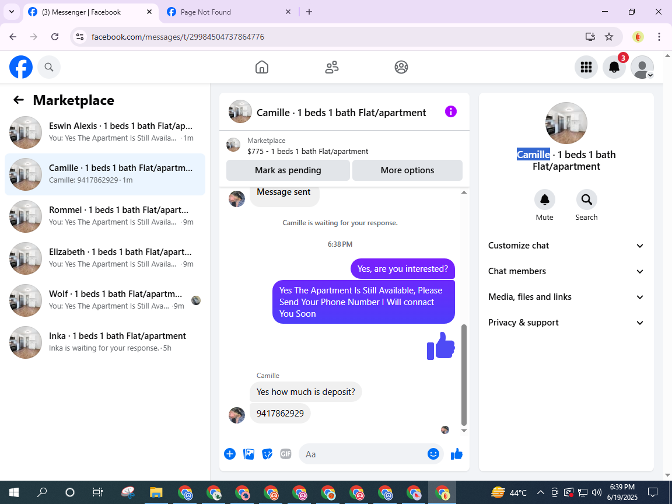The image size is (672, 504).
Task: Open the Facebook logo home link
Action: tap(21, 67)
